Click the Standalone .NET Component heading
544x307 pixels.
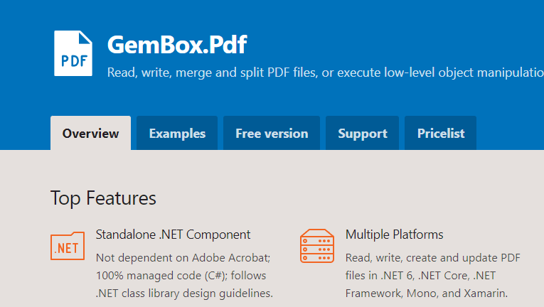[x=173, y=235]
